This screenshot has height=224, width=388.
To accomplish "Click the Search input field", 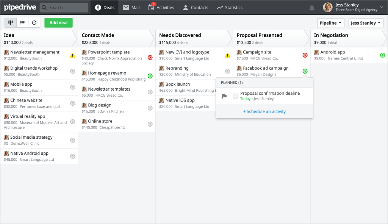I will [x=64, y=8].
